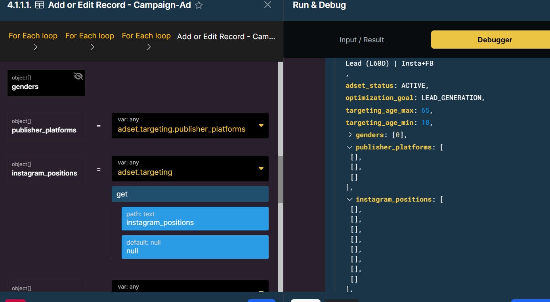
Task: Select the get filter bar
Action: [x=190, y=194]
